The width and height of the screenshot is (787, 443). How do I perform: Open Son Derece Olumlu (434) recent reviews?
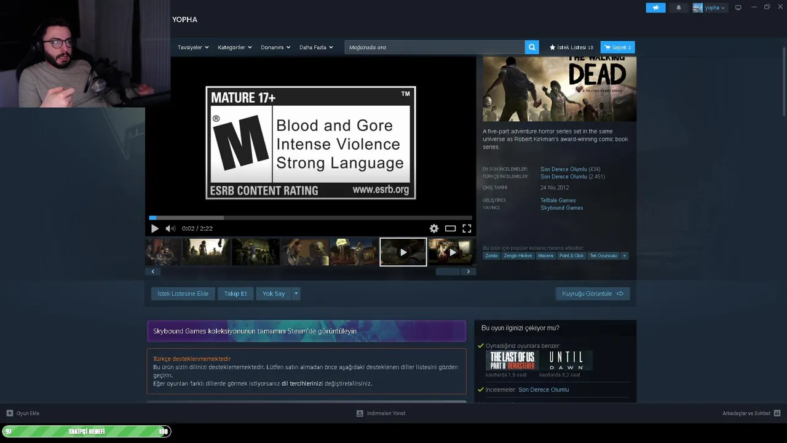(x=571, y=169)
